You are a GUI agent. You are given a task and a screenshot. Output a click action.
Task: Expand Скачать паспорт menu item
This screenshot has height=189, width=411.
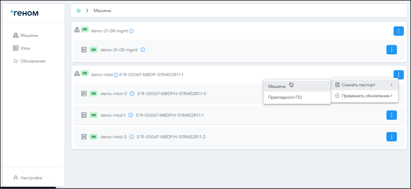[x=364, y=85]
